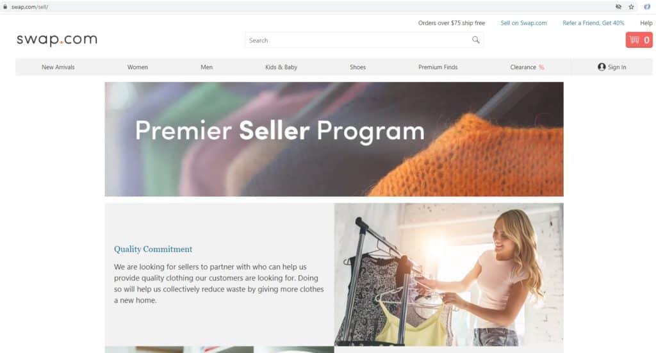Click the crossed-eye icon in address bar
The image size is (656, 353).
618,6
